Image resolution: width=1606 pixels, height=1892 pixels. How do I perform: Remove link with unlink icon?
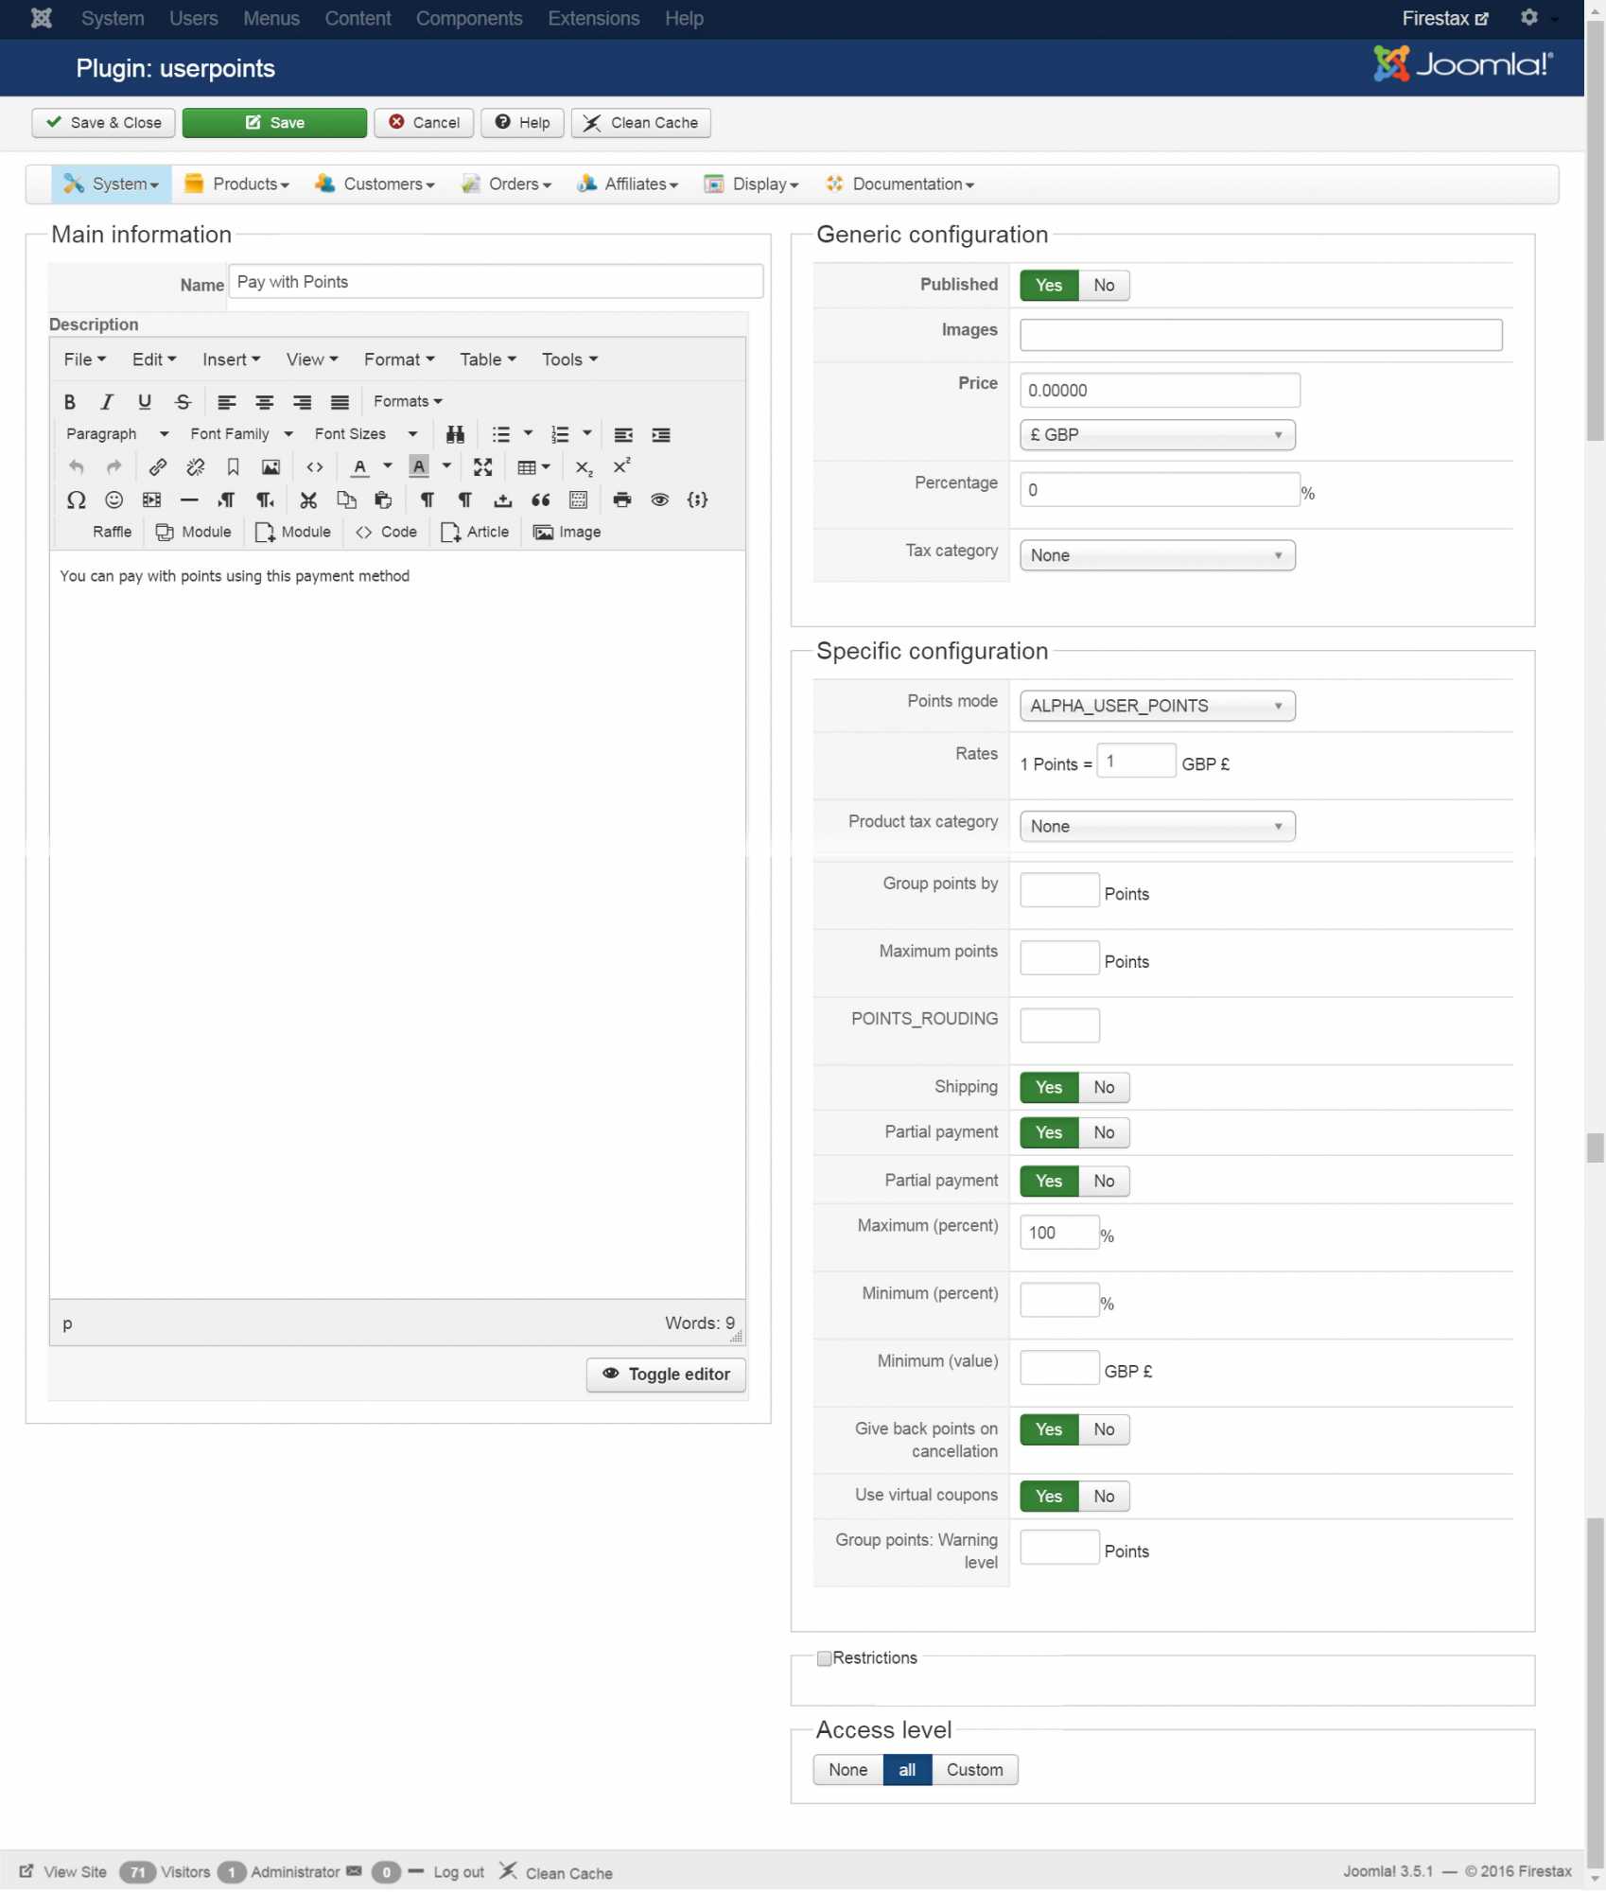[x=196, y=467]
